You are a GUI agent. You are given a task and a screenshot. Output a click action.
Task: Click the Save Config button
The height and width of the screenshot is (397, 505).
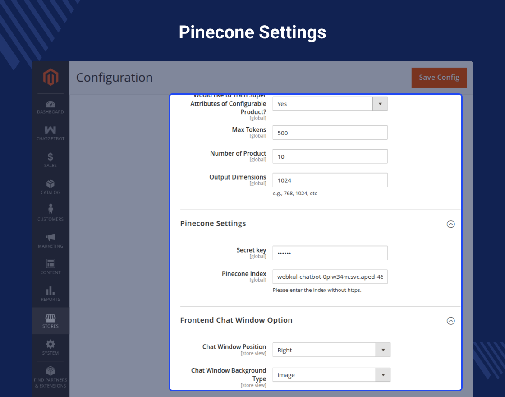(x=439, y=78)
